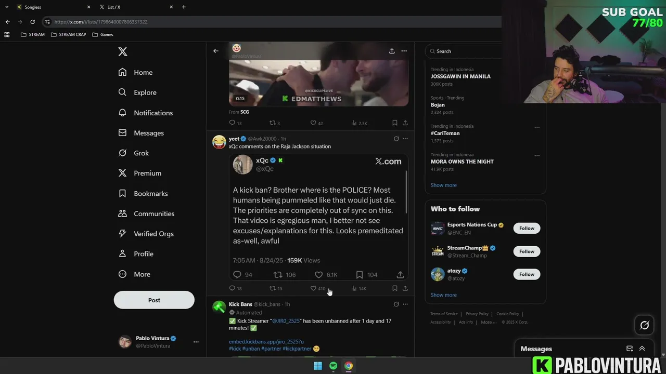
Task: Open more options on yeet's post
Action: click(405, 139)
